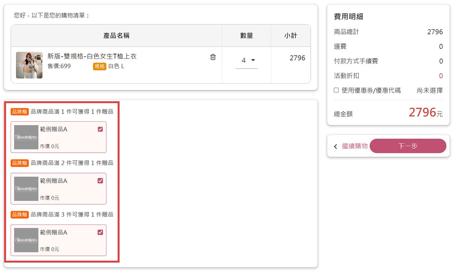Click 尚未選擇 to choose a coupon
This screenshot has height=272, width=454.
click(429, 91)
